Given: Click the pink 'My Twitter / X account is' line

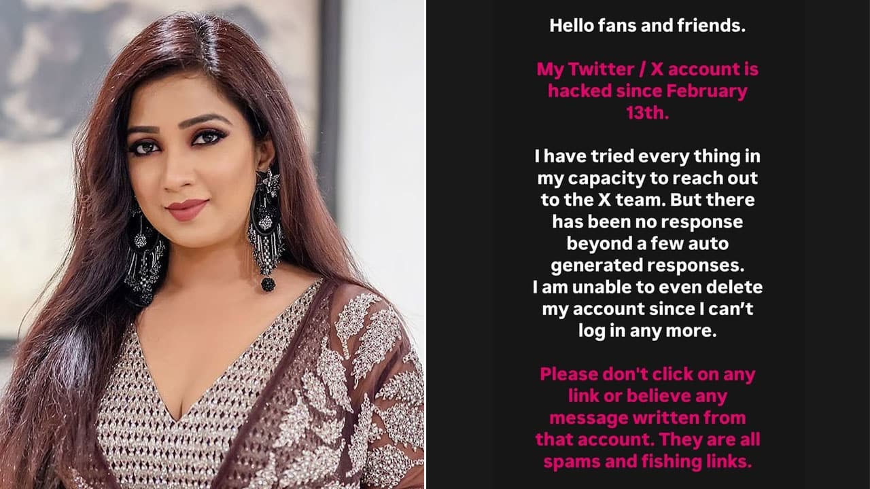Looking at the screenshot, I should coord(647,69).
